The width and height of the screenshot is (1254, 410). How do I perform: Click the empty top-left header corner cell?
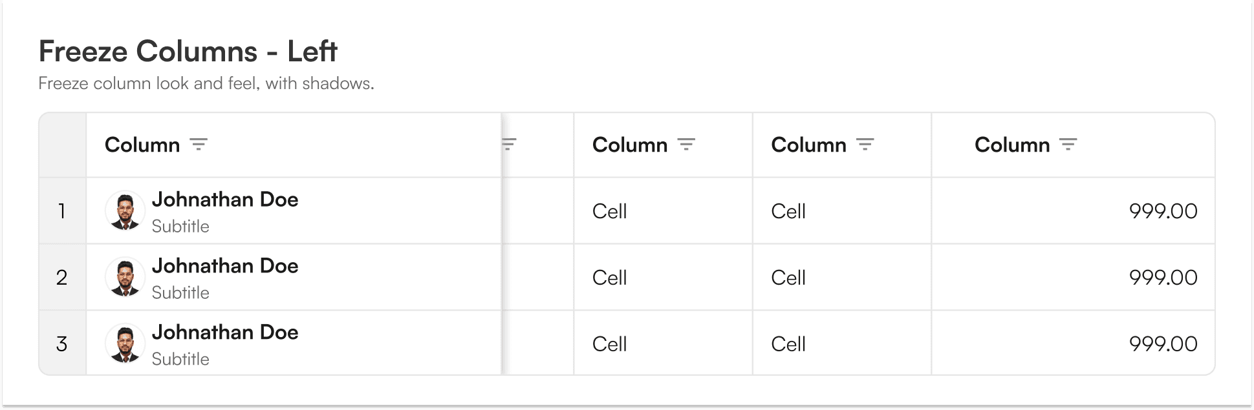click(63, 145)
